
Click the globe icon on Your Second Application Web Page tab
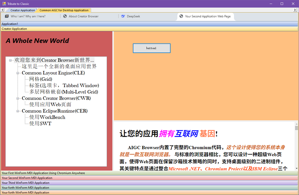(x=181, y=16)
